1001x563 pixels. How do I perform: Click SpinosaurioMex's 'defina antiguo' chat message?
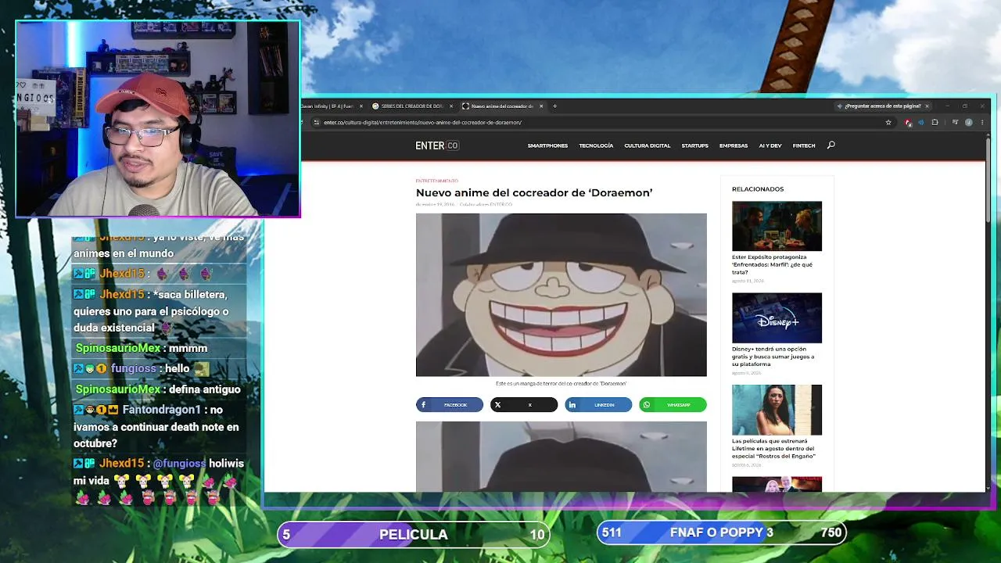(158, 389)
